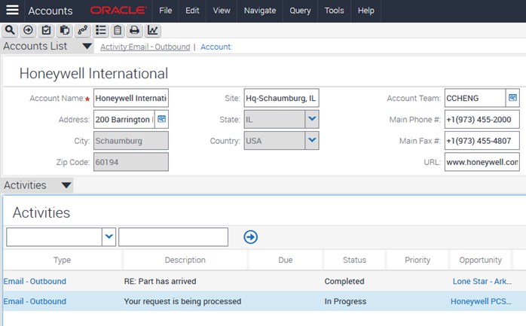Click the Account Team input field
The width and height of the screenshot is (526, 326).
[475, 98]
